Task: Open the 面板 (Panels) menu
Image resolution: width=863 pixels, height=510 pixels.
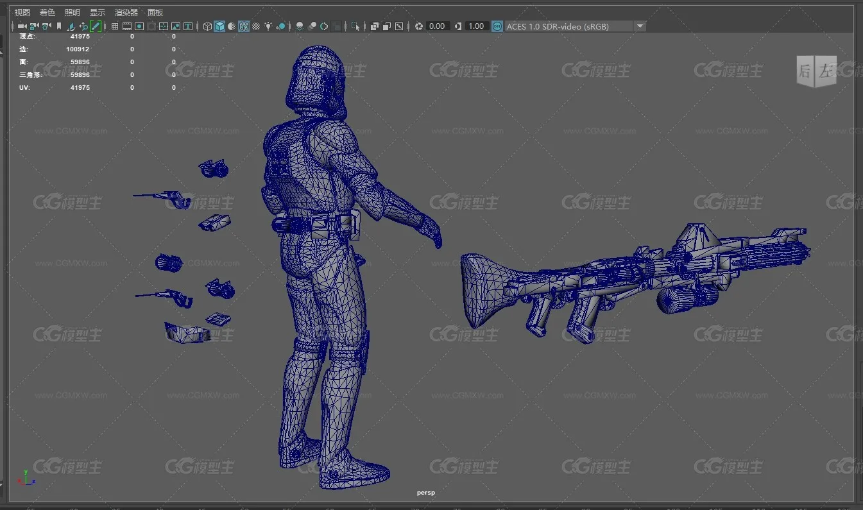Action: 155,12
